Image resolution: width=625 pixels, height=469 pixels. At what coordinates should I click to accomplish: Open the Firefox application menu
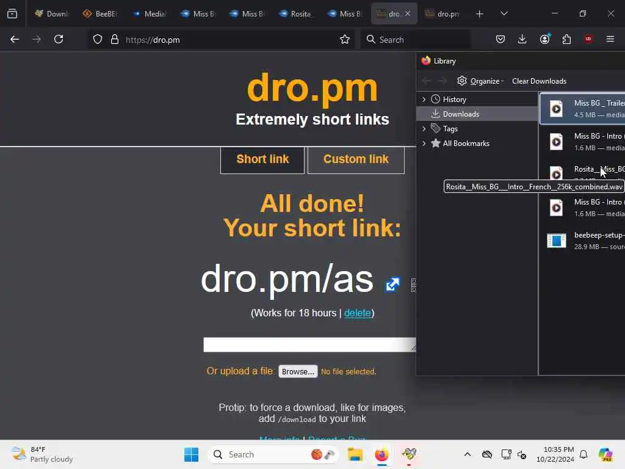tap(610, 39)
